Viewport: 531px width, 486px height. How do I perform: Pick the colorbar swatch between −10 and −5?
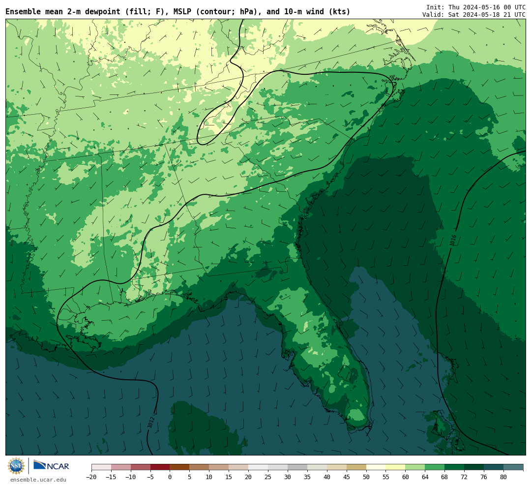pyautogui.click(x=141, y=467)
